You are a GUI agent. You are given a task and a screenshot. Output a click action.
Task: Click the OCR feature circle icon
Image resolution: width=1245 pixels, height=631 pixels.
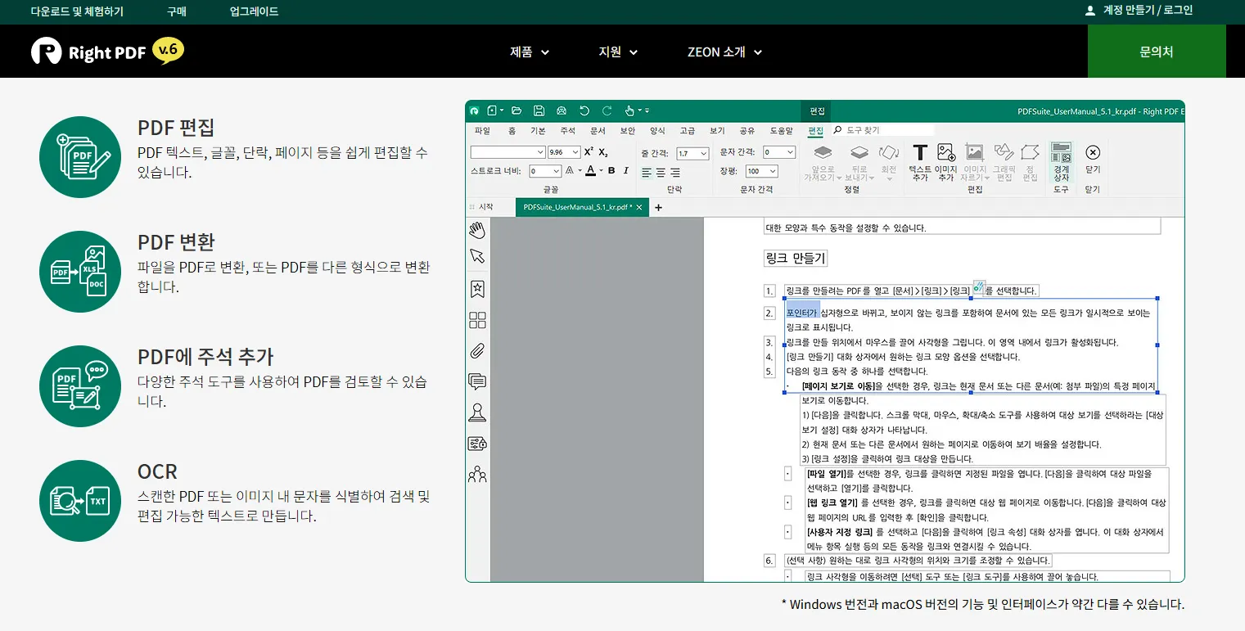pyautogui.click(x=80, y=500)
